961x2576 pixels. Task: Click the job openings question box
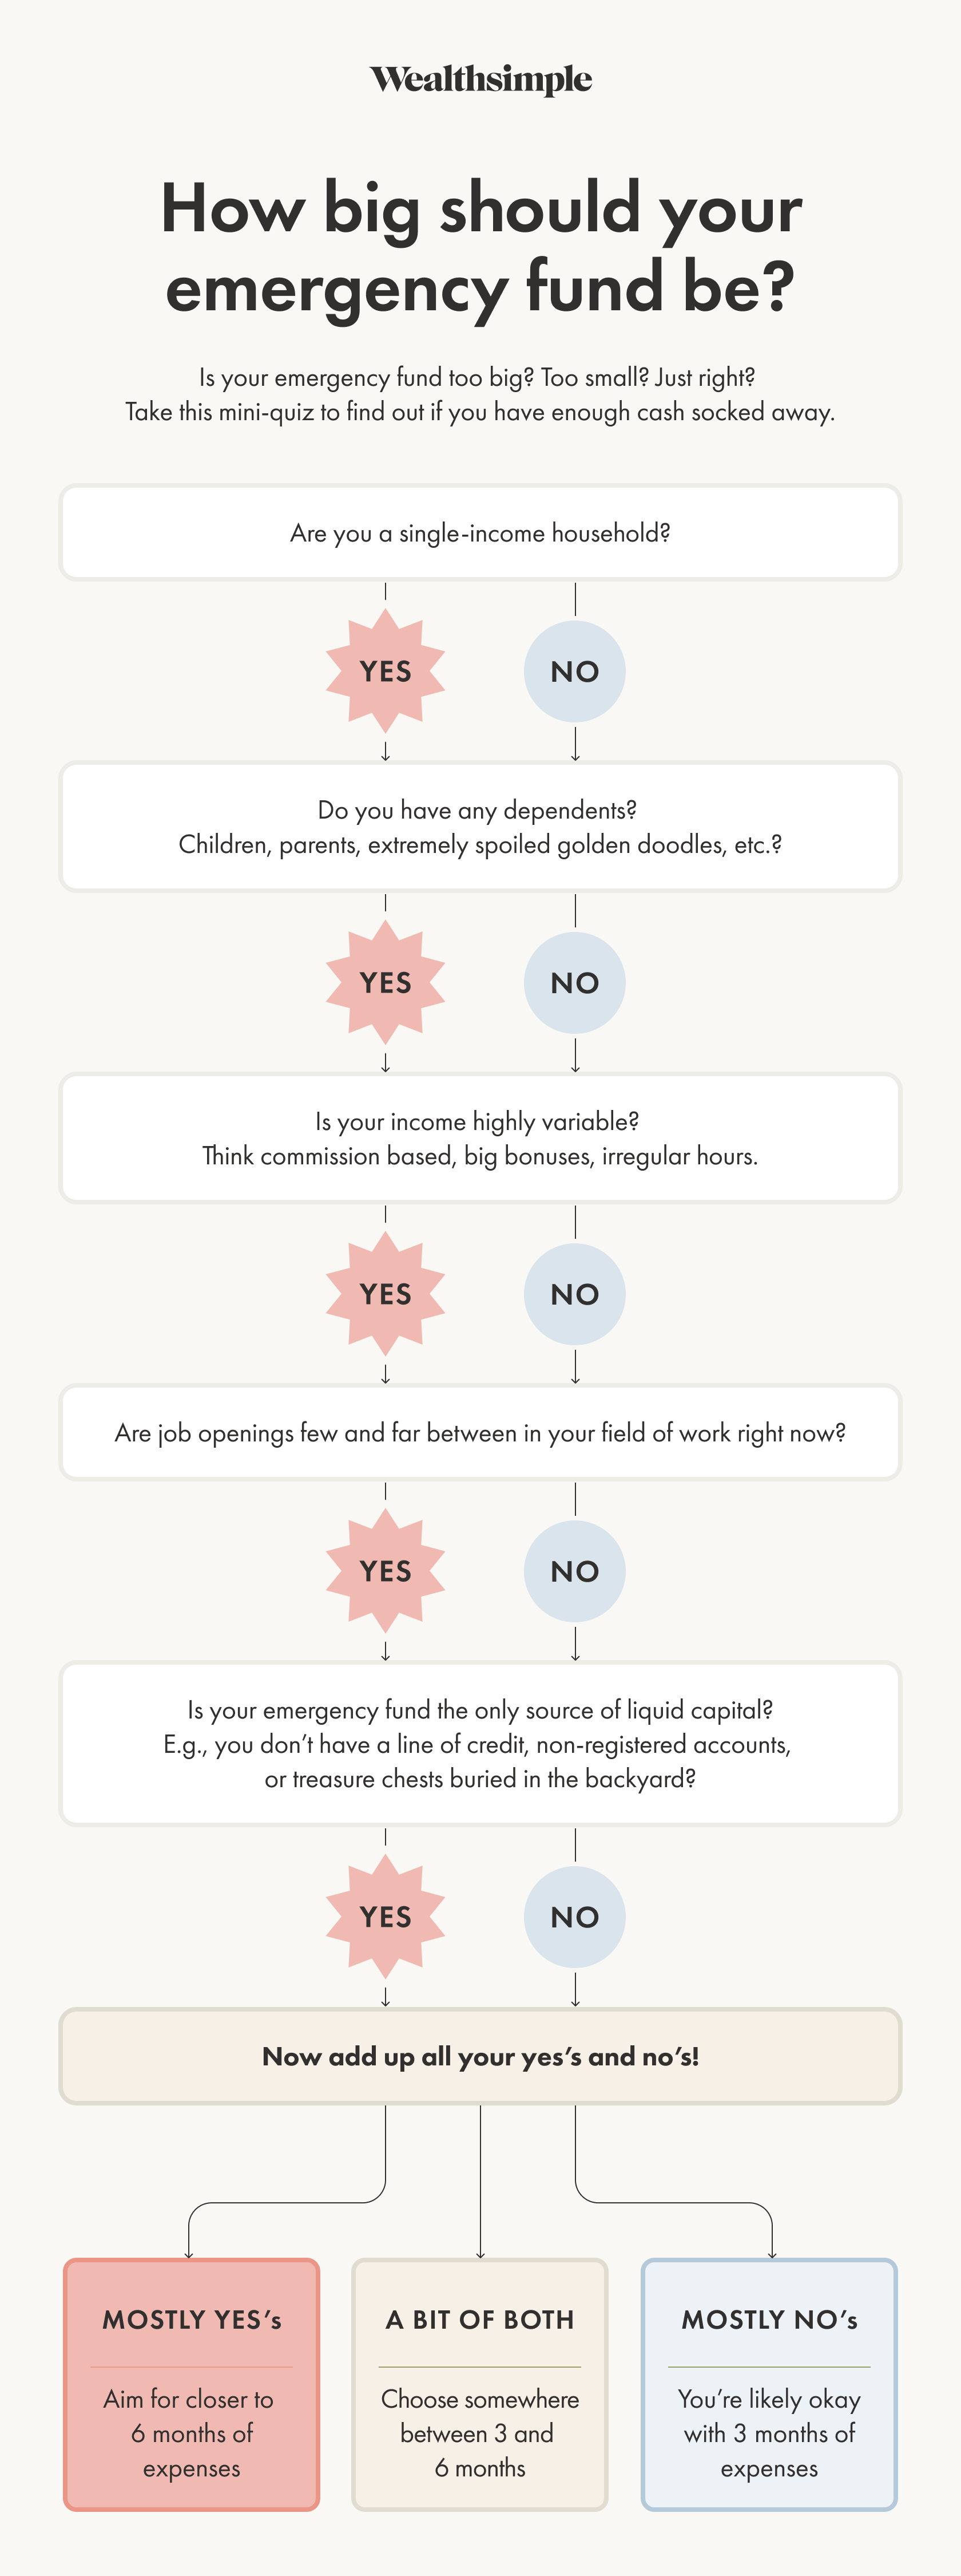[480, 1433]
